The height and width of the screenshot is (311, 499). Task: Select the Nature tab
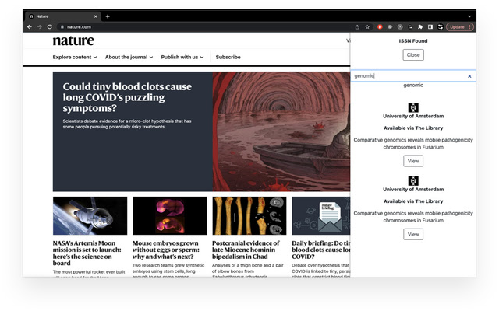[63, 16]
